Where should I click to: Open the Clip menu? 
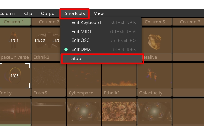coord(28,13)
